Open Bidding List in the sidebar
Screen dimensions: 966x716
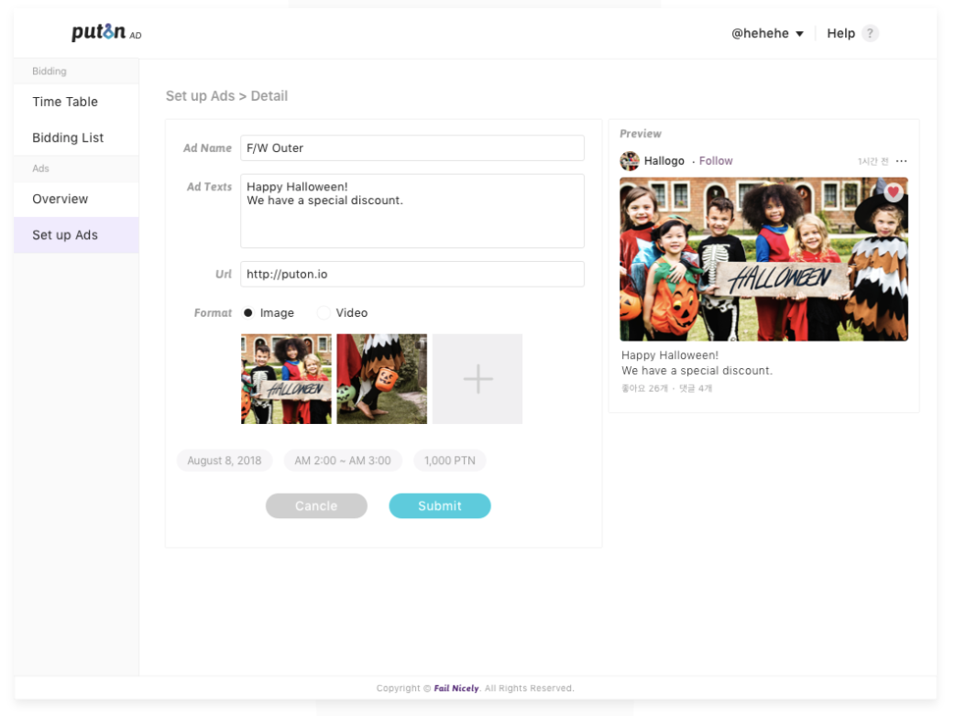point(76,137)
